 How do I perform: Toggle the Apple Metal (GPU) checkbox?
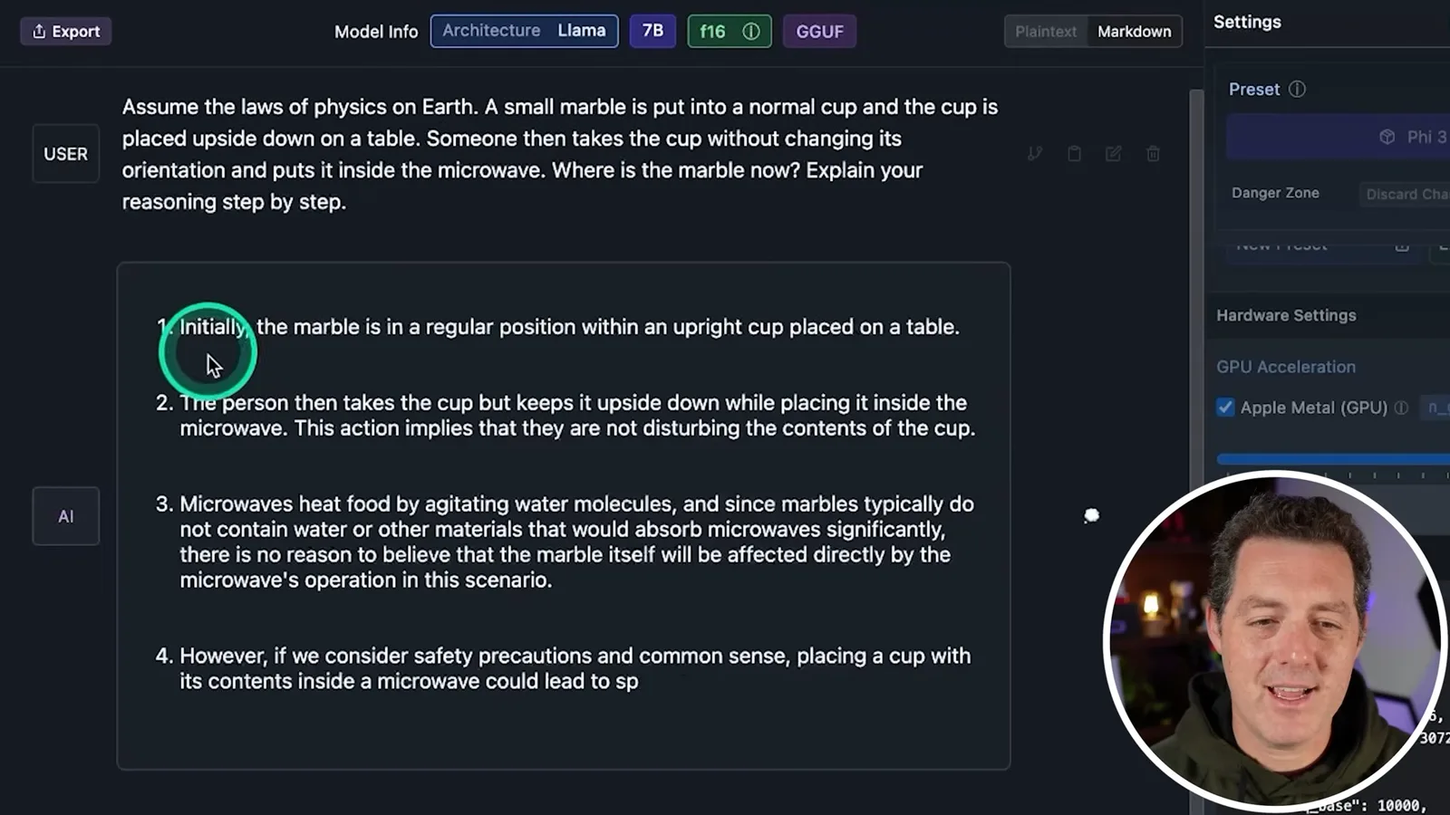[x=1225, y=407]
